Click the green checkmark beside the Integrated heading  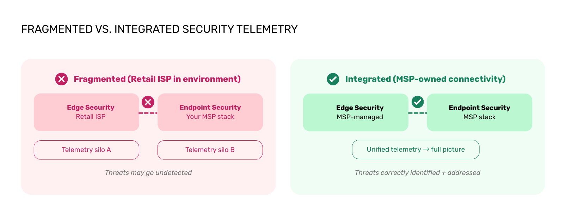[x=333, y=79]
